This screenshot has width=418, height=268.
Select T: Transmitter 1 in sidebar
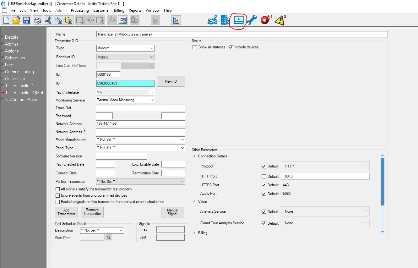click(19, 85)
